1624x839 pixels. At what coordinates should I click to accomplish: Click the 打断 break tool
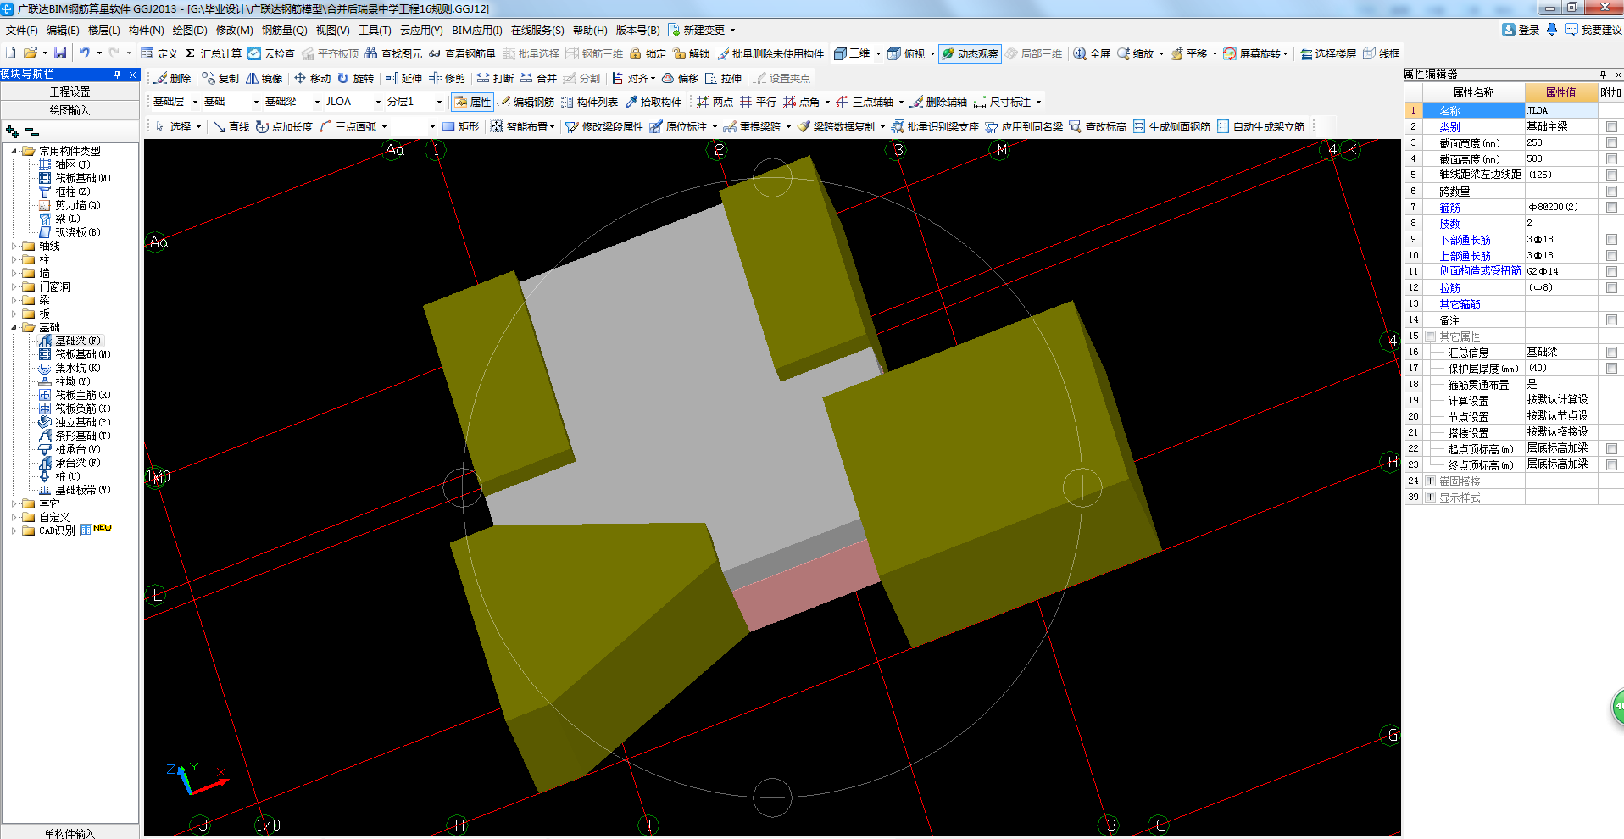pos(495,78)
